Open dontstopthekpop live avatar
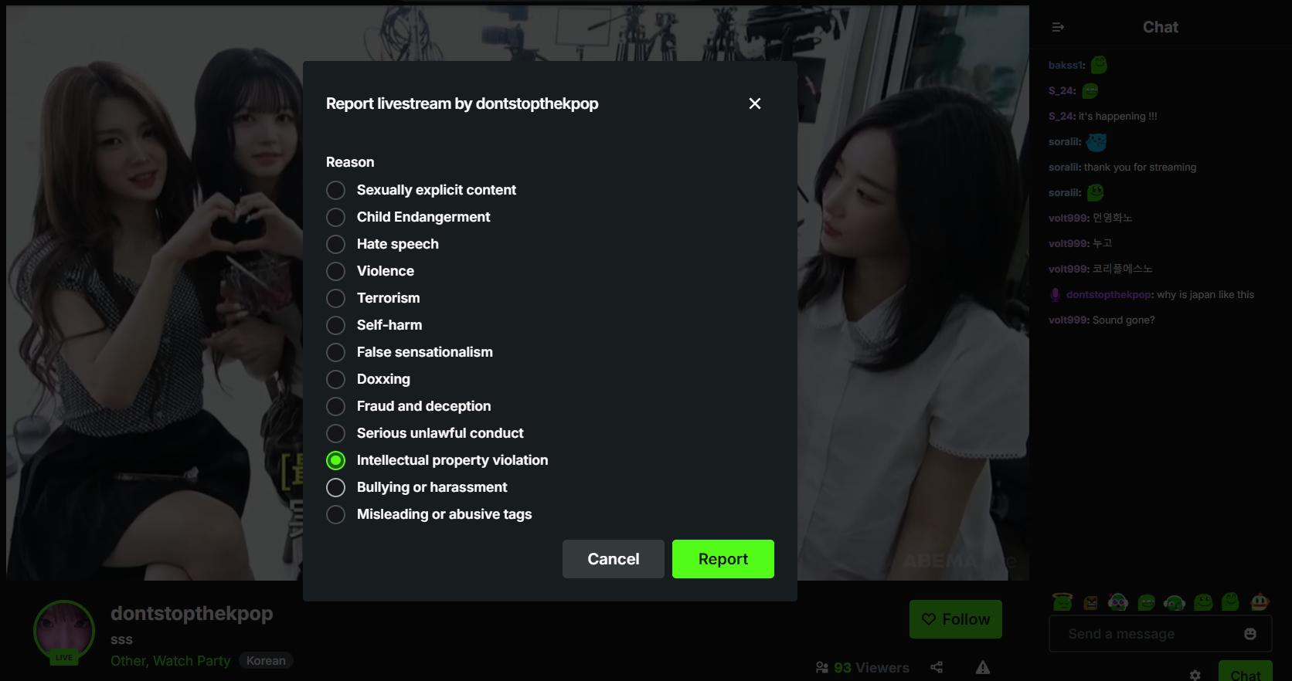The height and width of the screenshot is (681, 1292). 64,632
